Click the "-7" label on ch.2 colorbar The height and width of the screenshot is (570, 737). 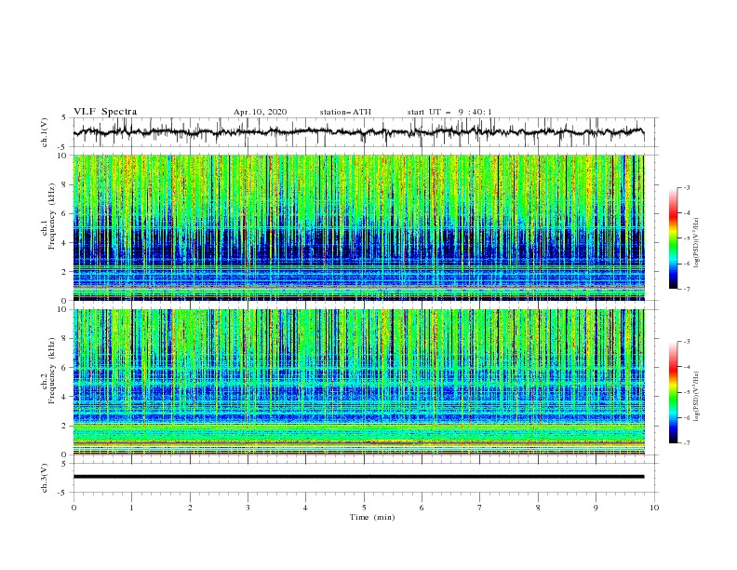[686, 443]
